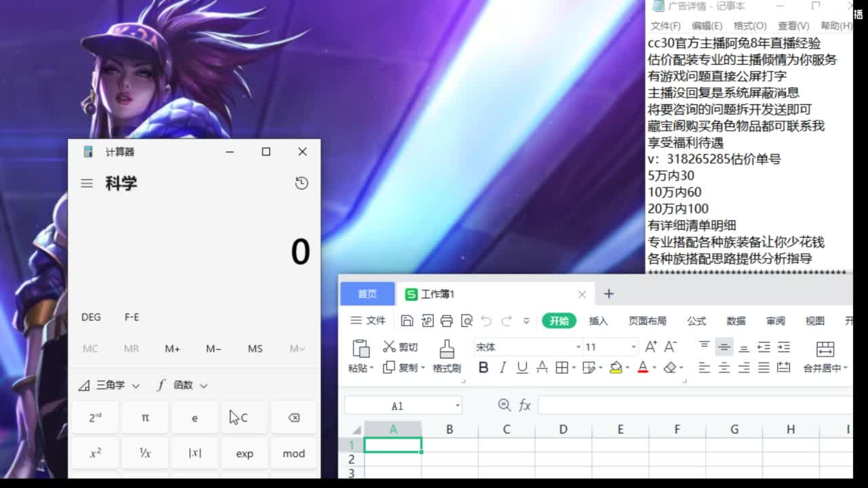Click the Undo arrow in WPS
Viewport: 868px width, 488px height.
click(486, 321)
